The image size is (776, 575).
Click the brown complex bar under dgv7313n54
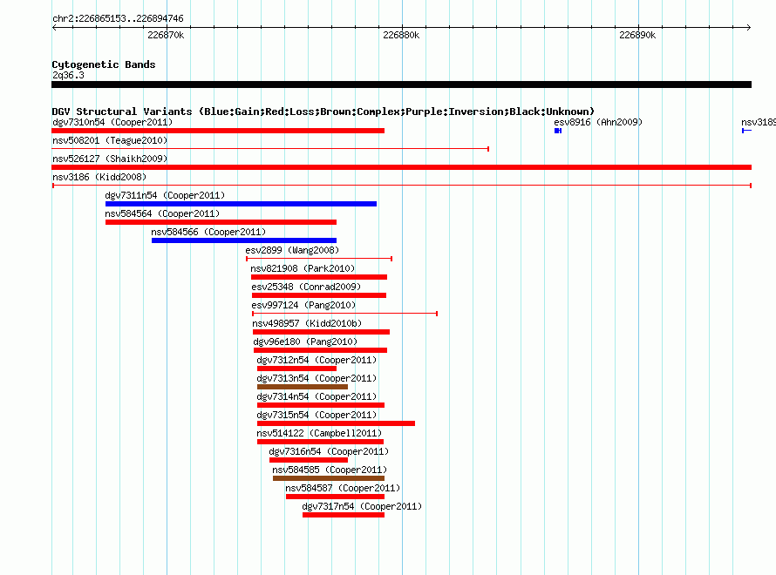(303, 387)
